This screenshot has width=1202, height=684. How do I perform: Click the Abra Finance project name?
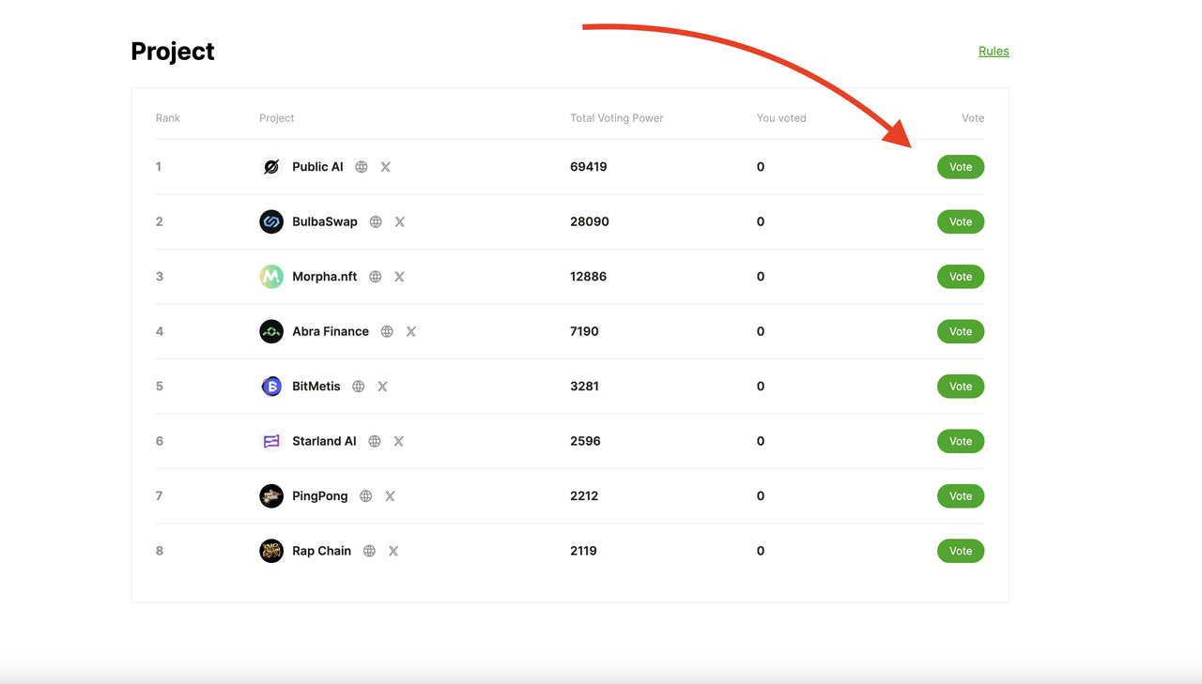click(331, 332)
